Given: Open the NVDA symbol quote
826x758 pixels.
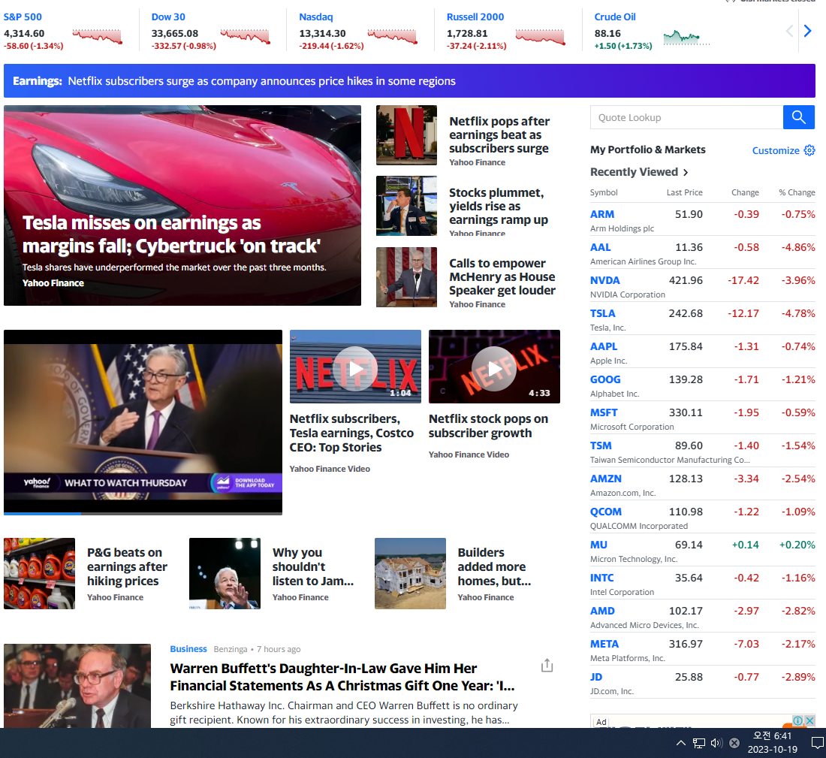Looking at the screenshot, I should [604, 280].
